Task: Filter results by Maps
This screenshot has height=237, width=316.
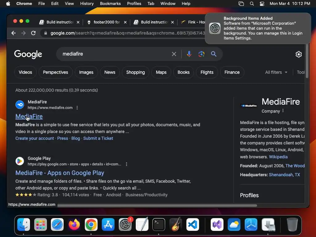Action: [x=161, y=72]
